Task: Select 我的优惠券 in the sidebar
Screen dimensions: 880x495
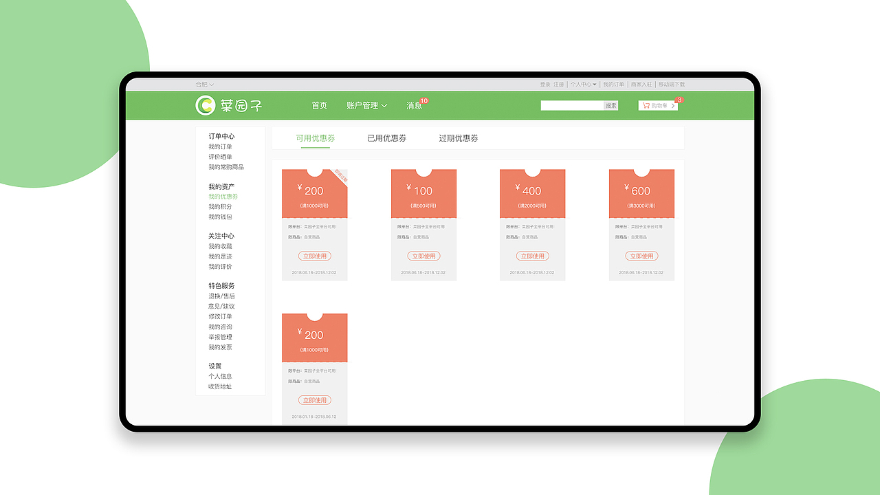Action: coord(223,197)
